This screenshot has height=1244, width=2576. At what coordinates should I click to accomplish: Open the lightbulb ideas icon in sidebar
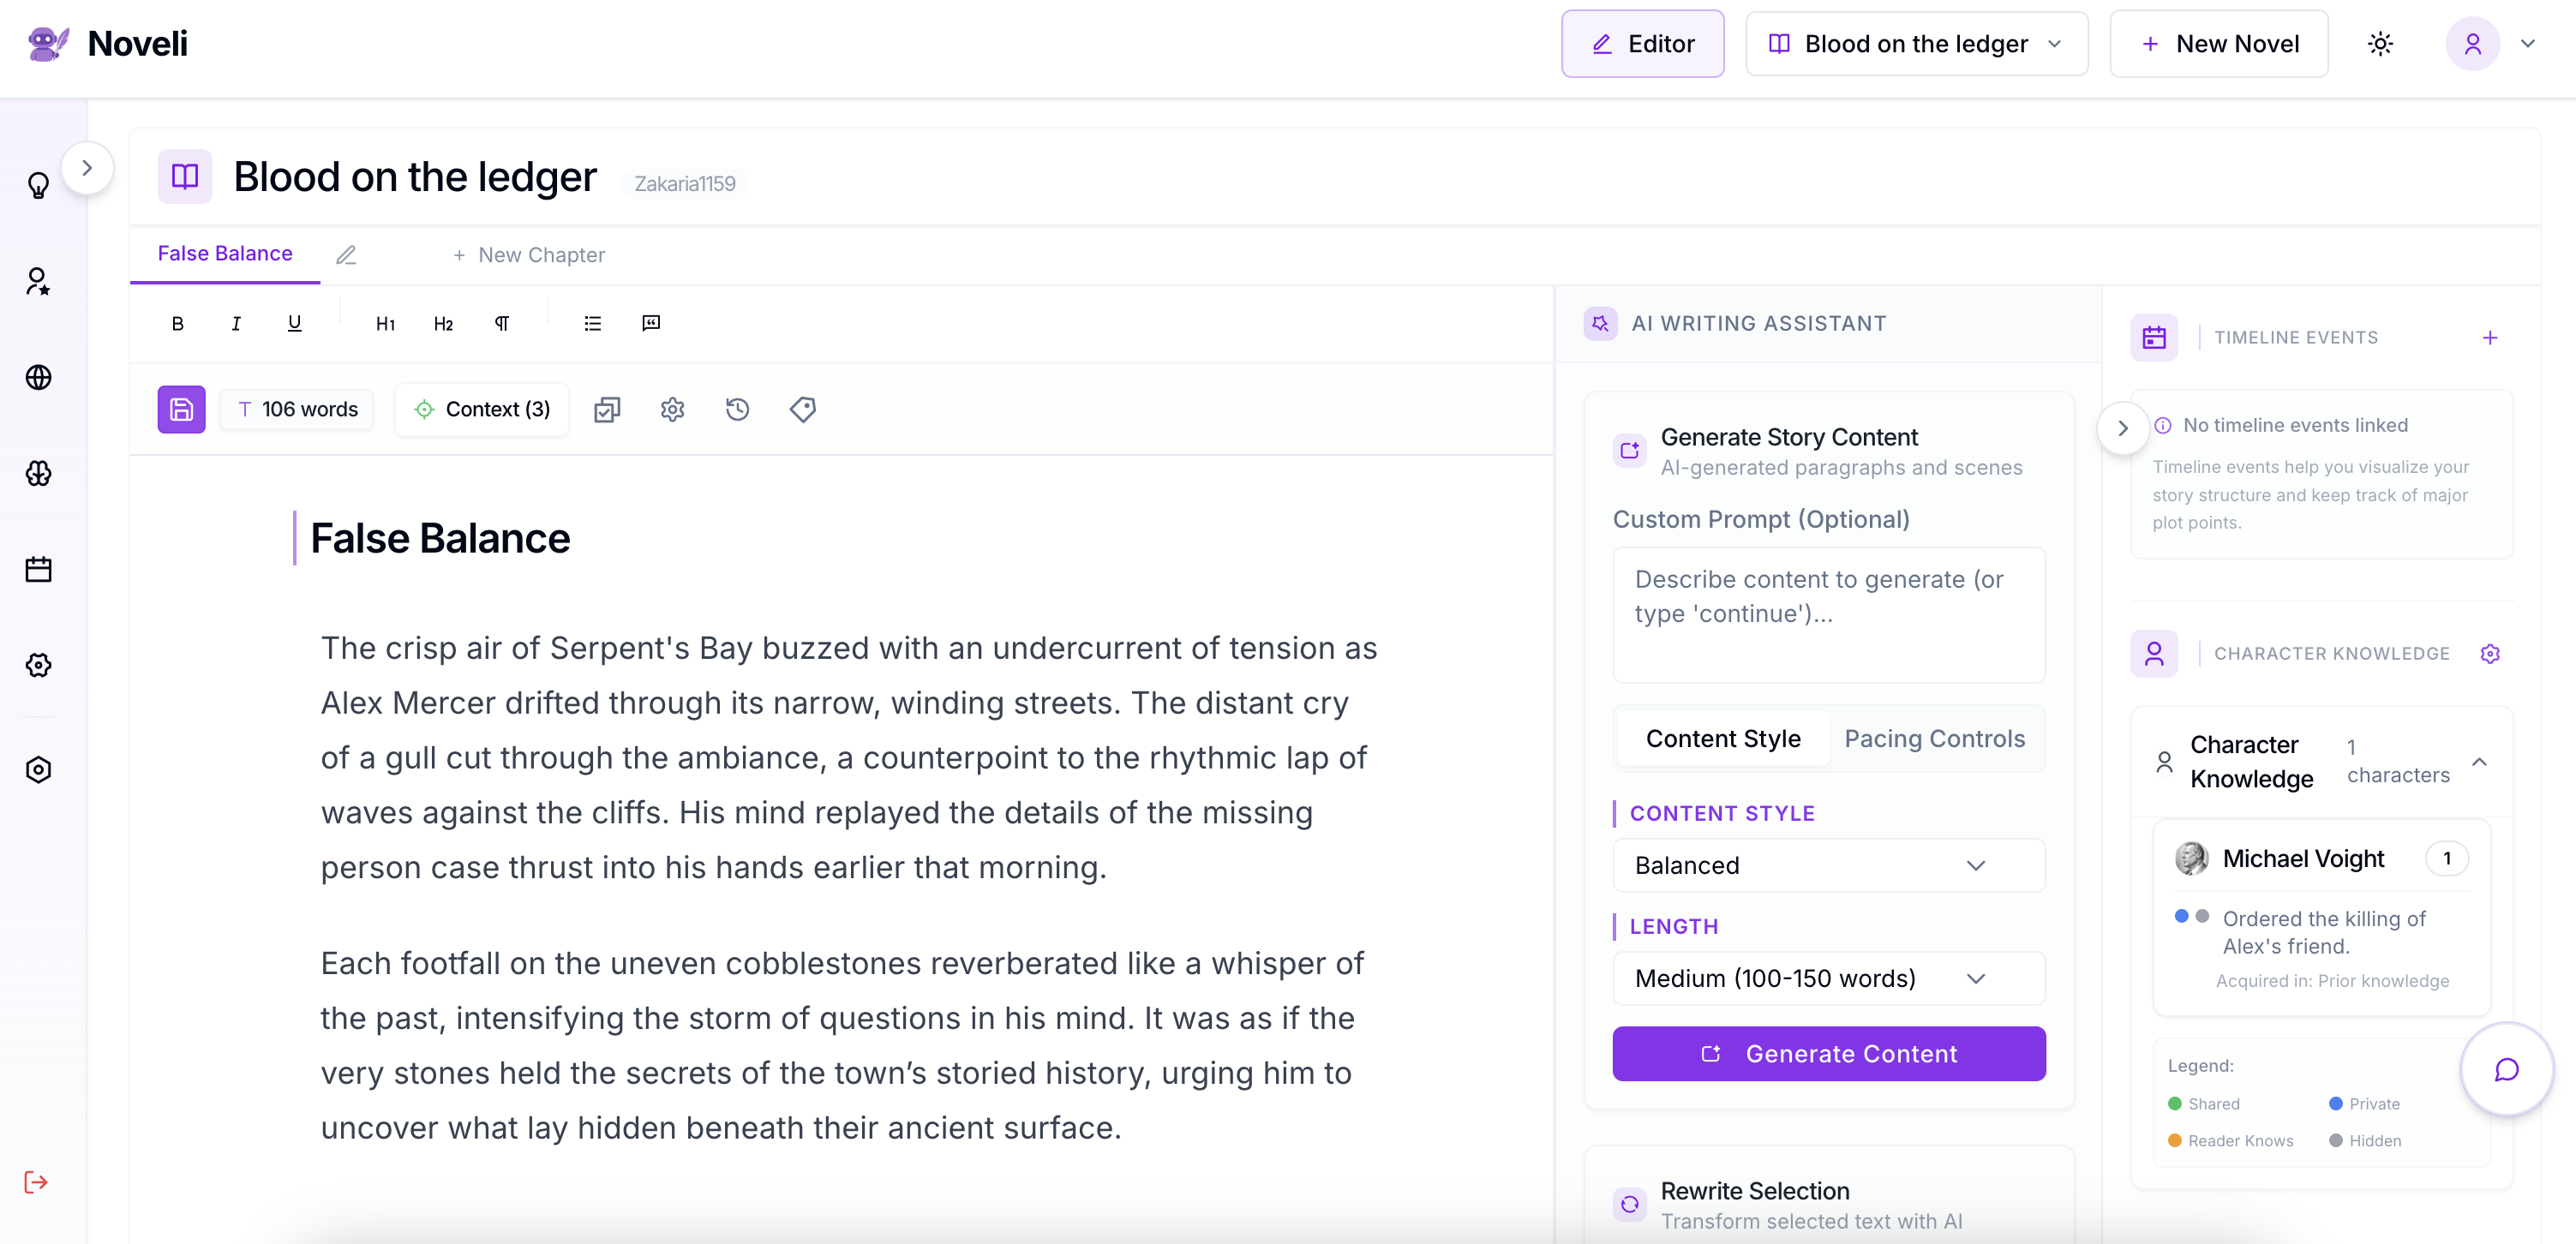click(38, 186)
